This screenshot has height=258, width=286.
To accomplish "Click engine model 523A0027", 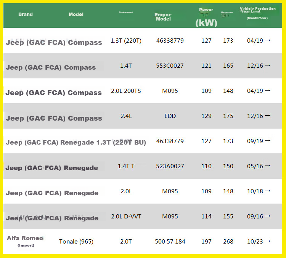I will (x=170, y=166).
